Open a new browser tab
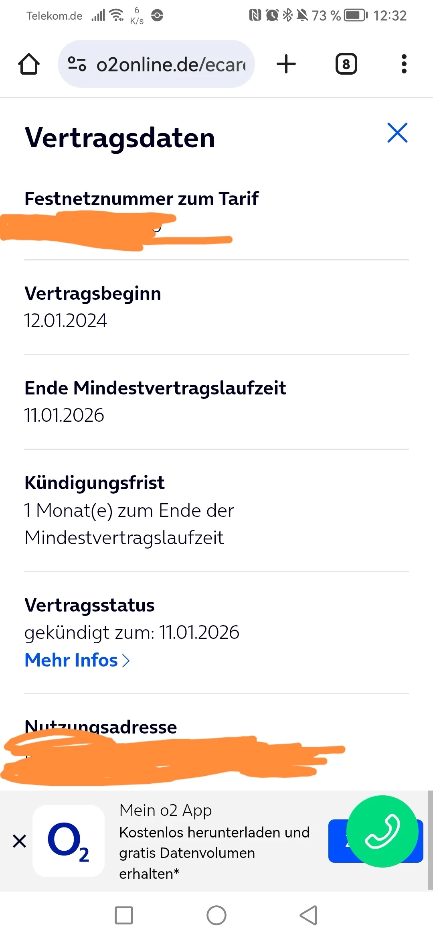The image size is (433, 939). (x=286, y=64)
